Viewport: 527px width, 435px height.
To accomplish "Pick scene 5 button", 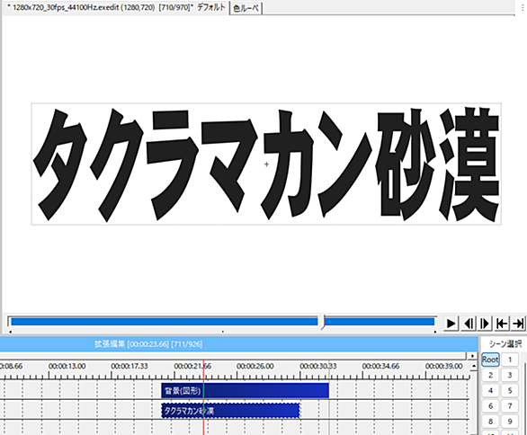I will (510, 391).
